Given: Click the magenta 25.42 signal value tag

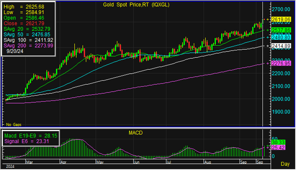Looking at the screenshot, I should (x=278, y=147).
